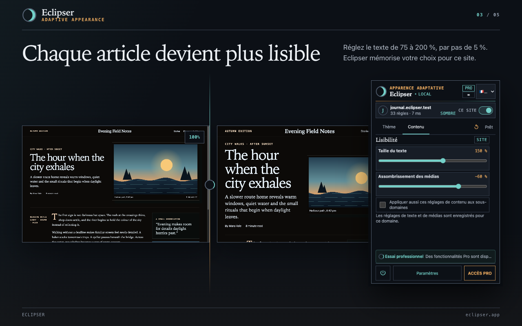This screenshot has height=326, width=522.
Task: Click the Prêt status label
Action: coord(489,127)
